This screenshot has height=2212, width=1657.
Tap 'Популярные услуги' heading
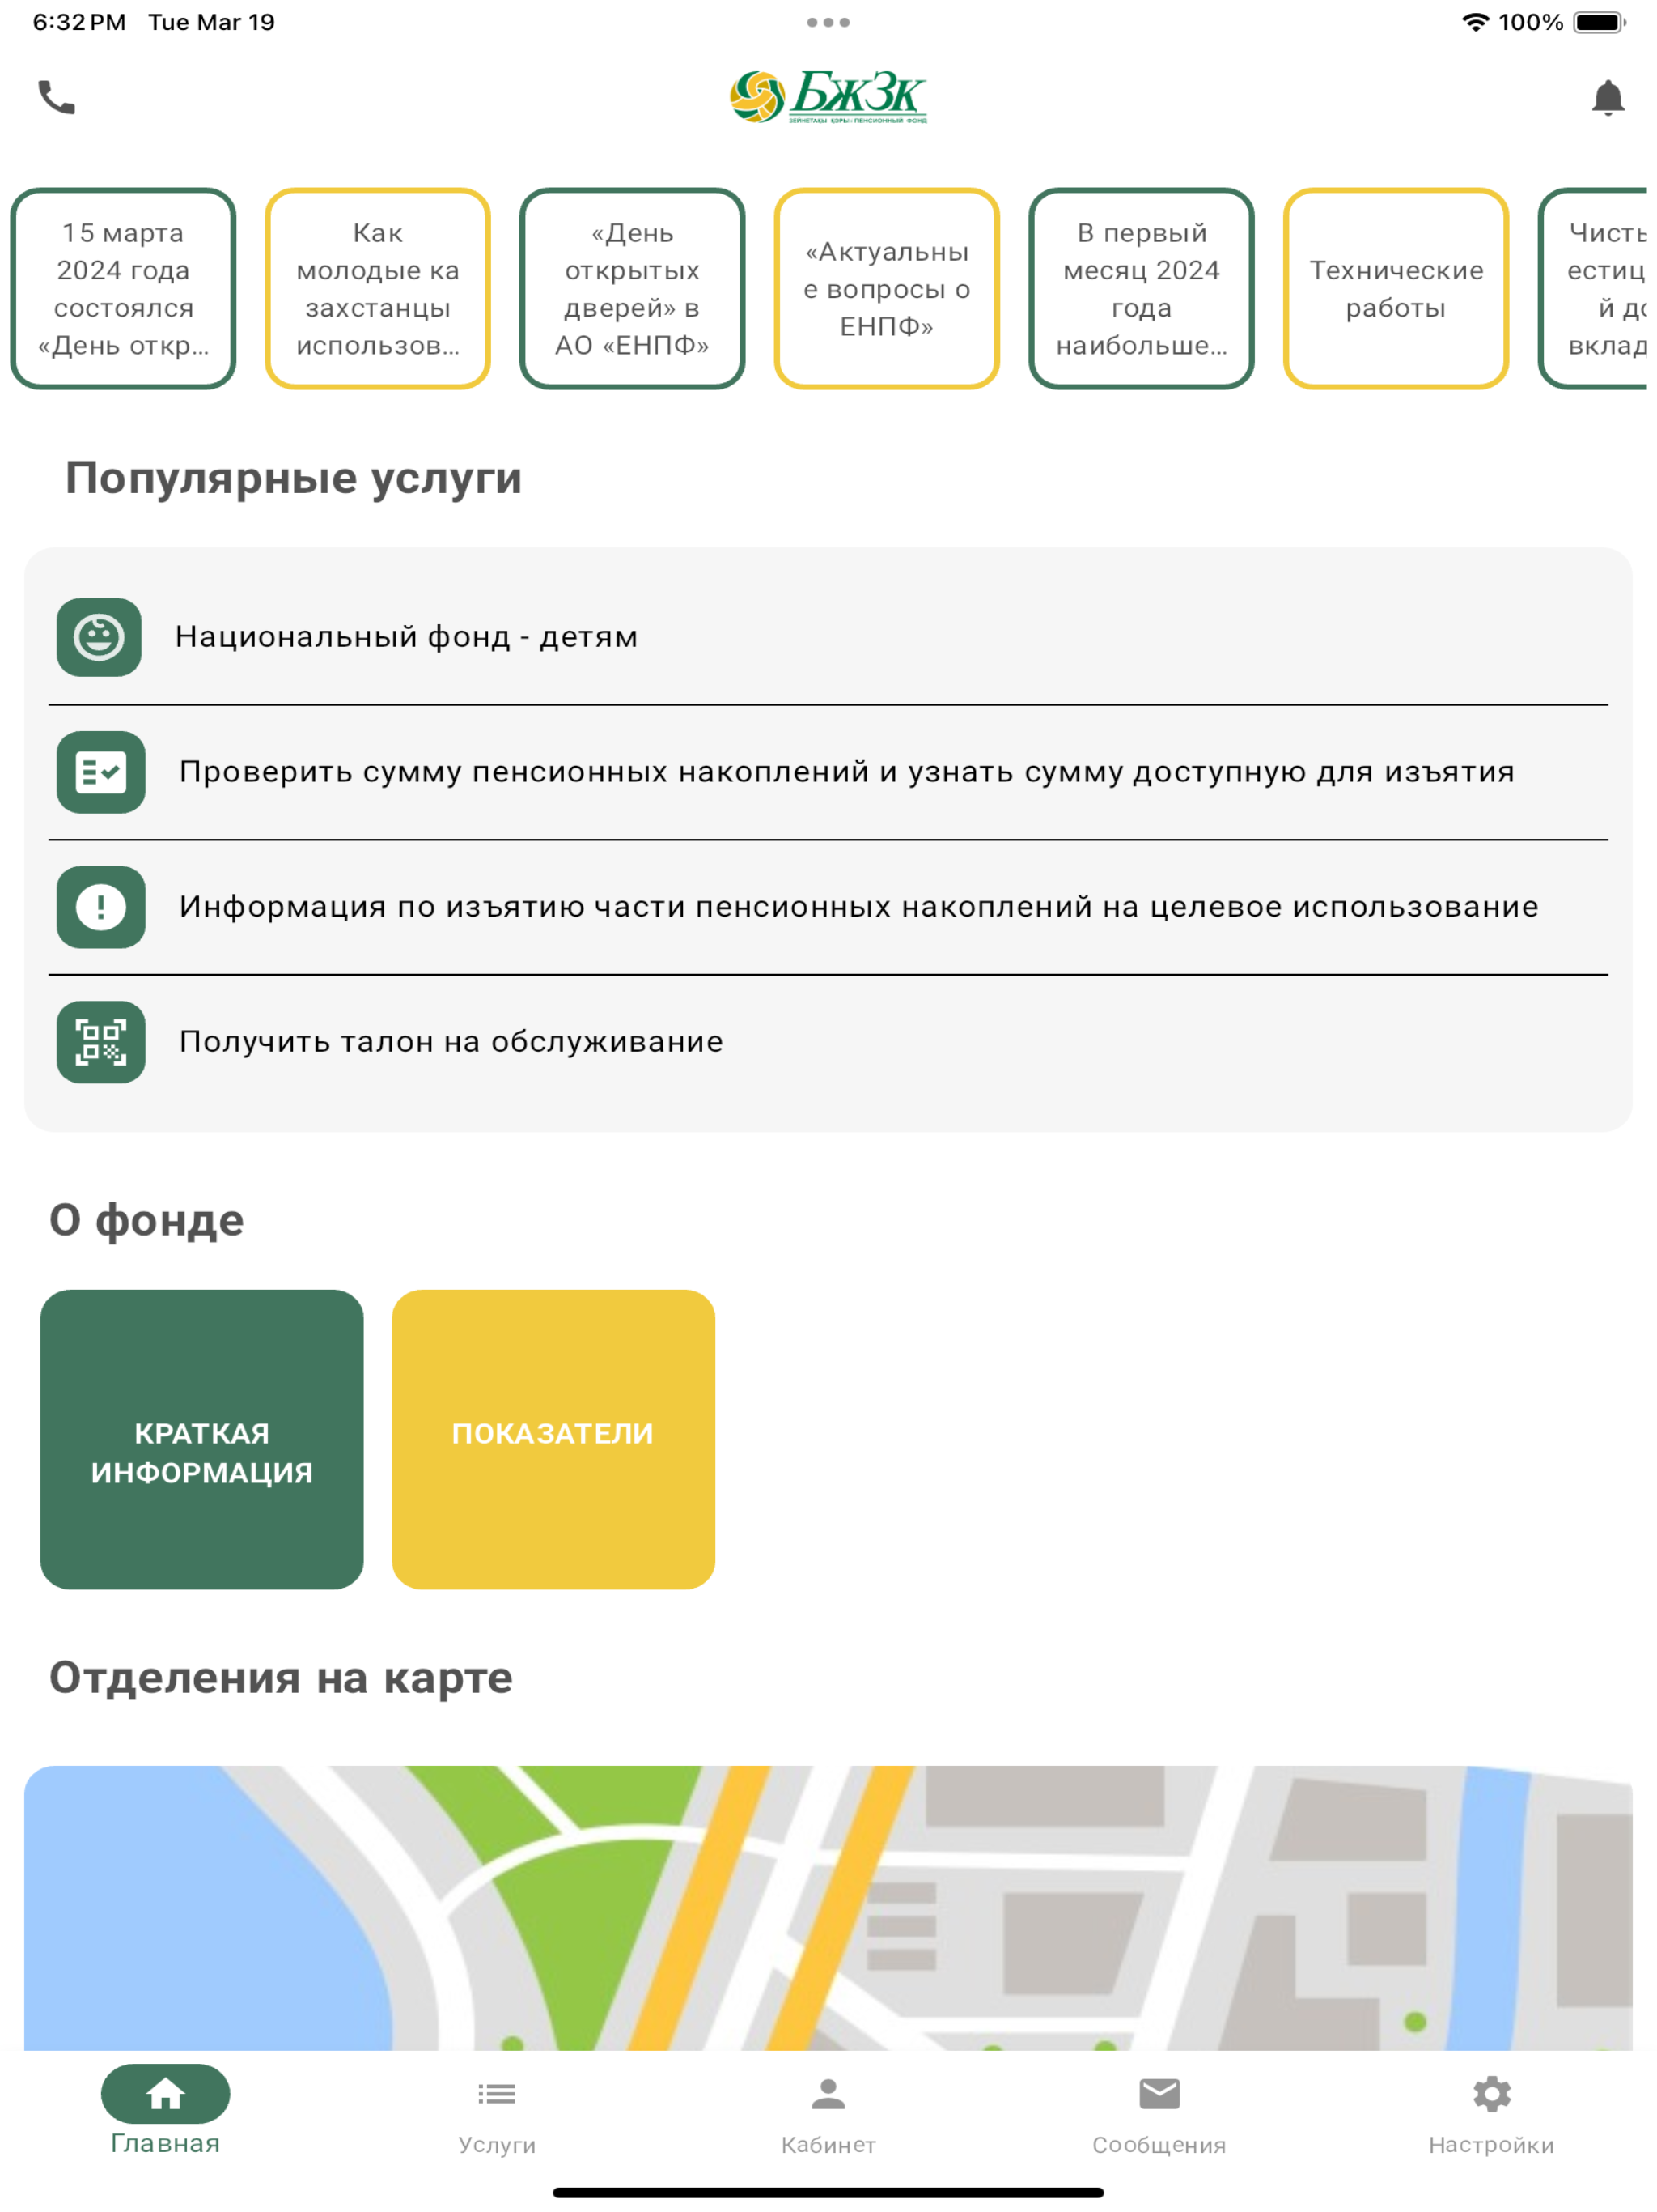(x=294, y=478)
